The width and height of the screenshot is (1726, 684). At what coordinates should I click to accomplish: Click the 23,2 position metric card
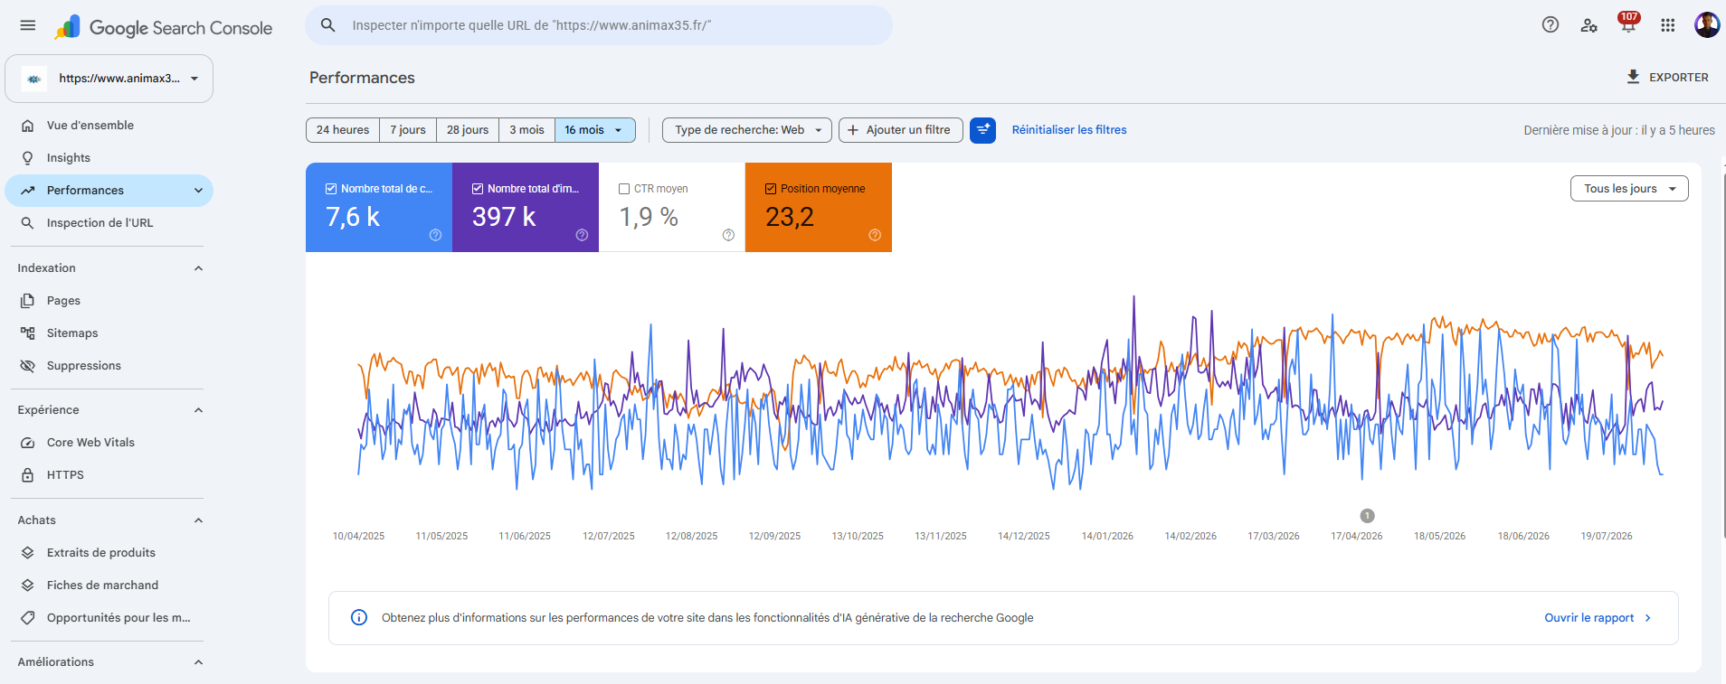pyautogui.click(x=819, y=208)
